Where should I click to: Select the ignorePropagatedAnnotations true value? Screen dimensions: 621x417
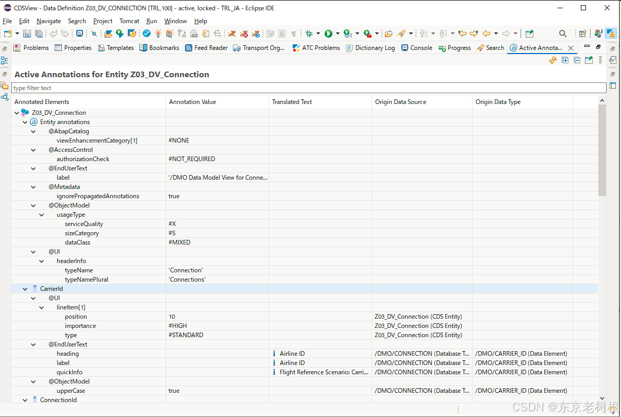174,196
